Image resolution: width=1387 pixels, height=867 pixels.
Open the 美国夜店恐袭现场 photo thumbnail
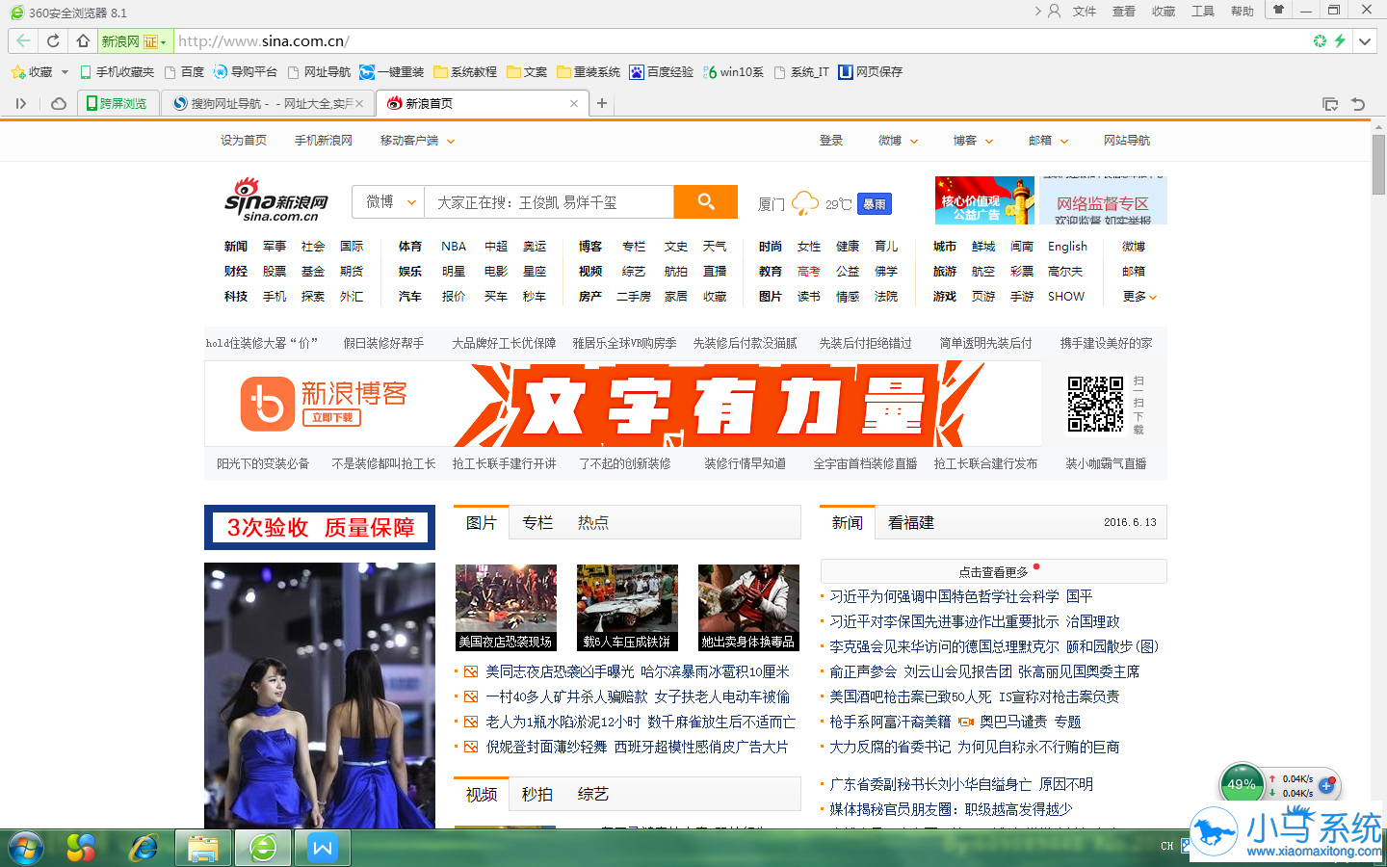coord(506,608)
